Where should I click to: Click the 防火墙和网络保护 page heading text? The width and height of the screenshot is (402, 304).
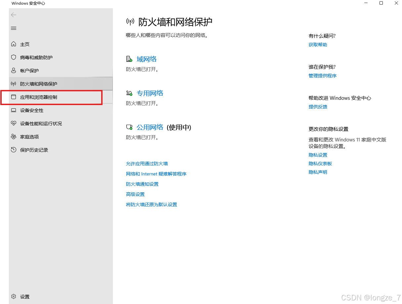[175, 22]
